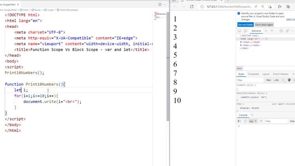Image resolution: width=295 pixels, height=166 pixels.
Task: Click the Styles Filter input field
Action: pos(249,80)
